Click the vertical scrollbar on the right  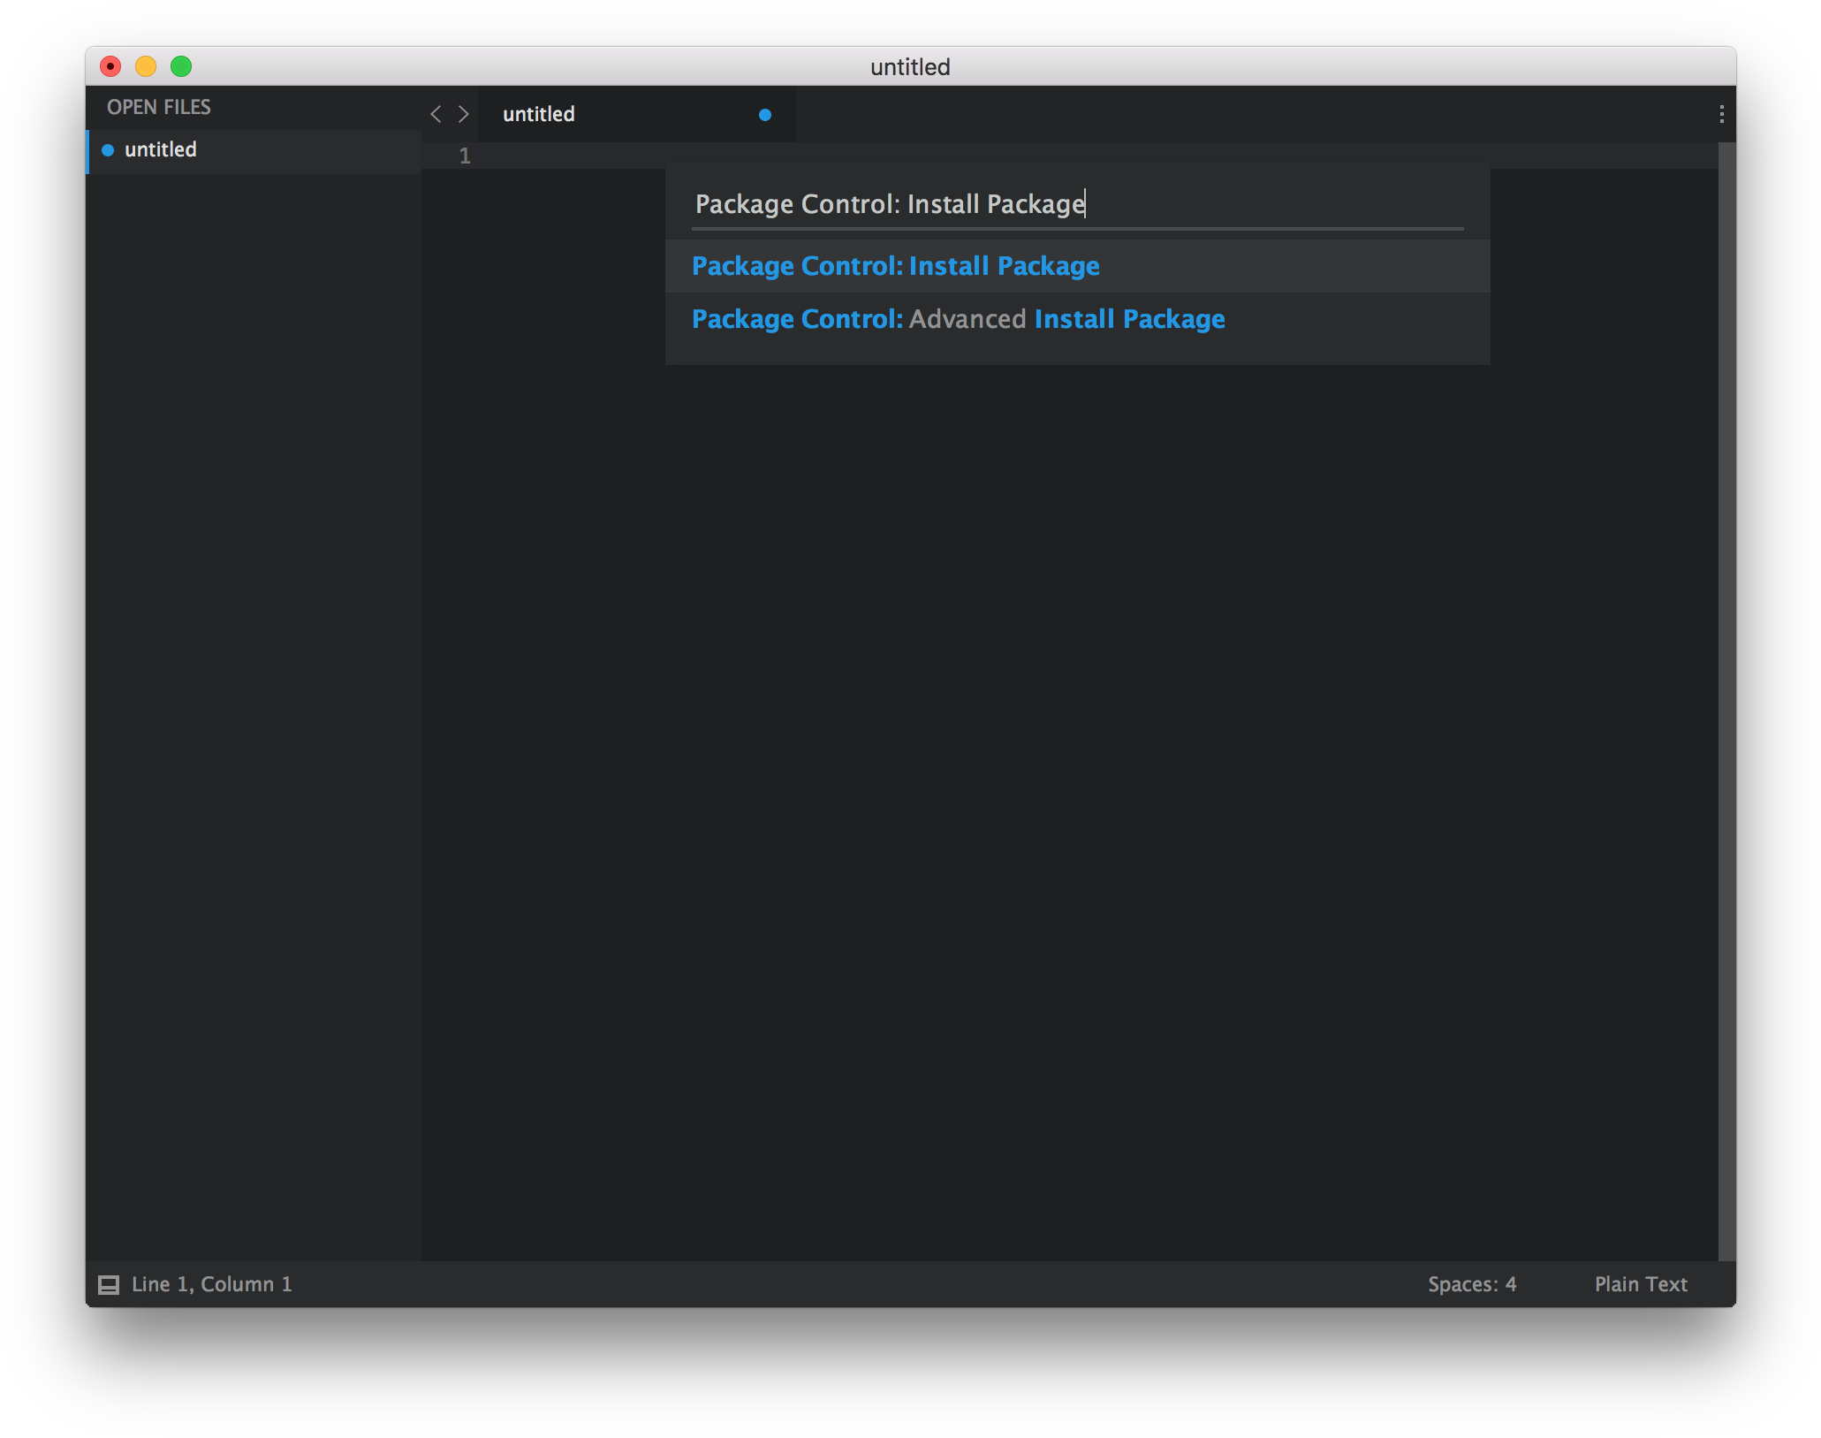[1726, 698]
